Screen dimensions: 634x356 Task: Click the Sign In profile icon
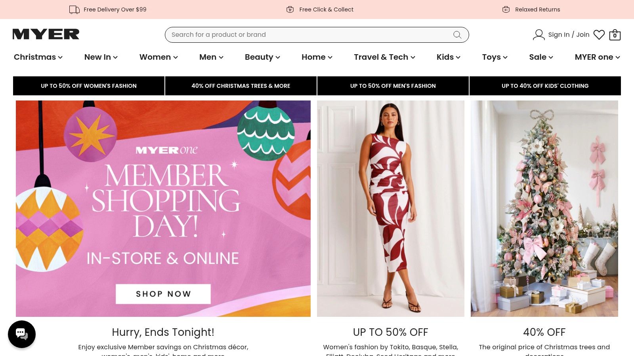tap(538, 35)
